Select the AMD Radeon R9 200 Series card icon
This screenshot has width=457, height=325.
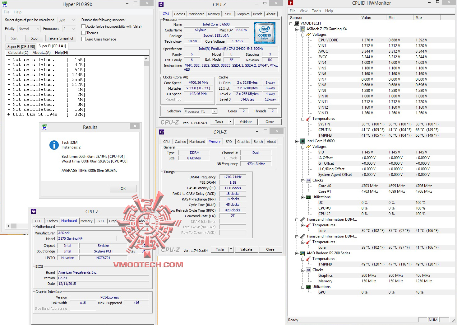pos(302,253)
